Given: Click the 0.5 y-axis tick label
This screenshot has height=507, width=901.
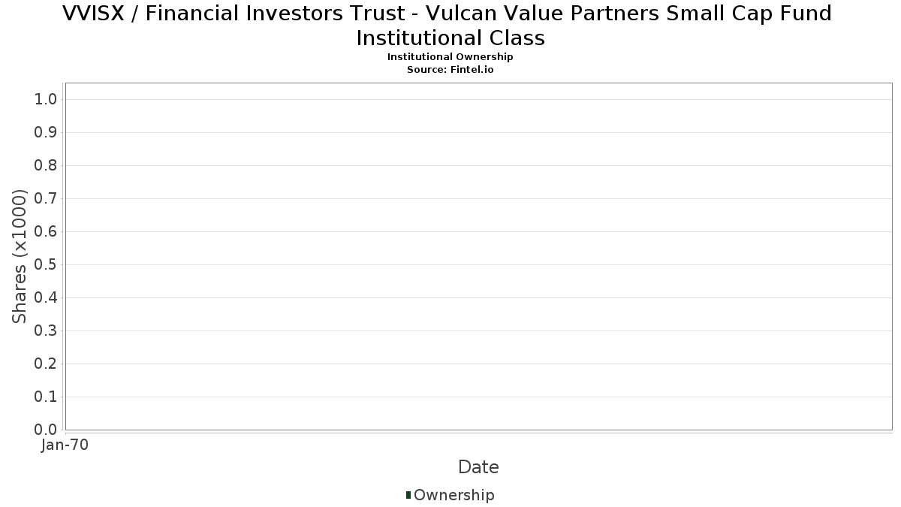Looking at the screenshot, I should pos(46,265).
